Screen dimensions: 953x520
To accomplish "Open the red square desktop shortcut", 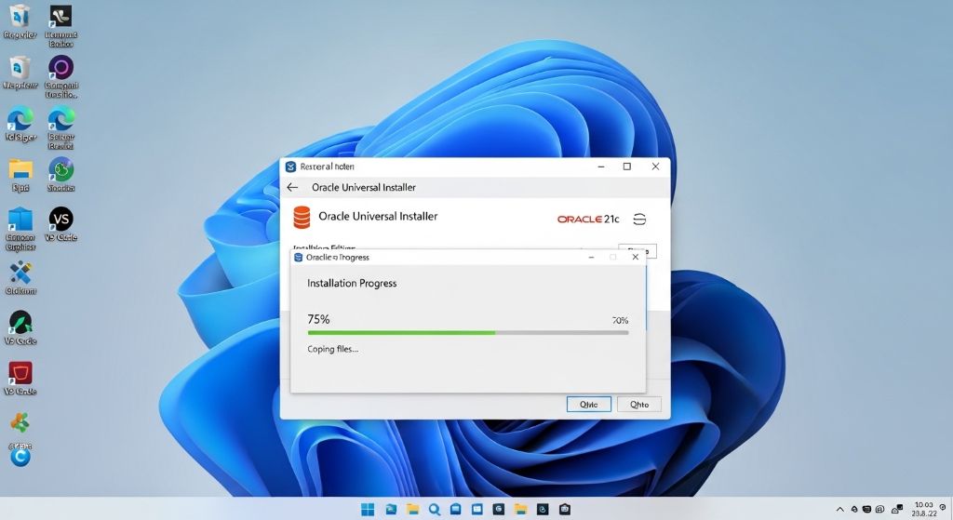I will (20, 372).
